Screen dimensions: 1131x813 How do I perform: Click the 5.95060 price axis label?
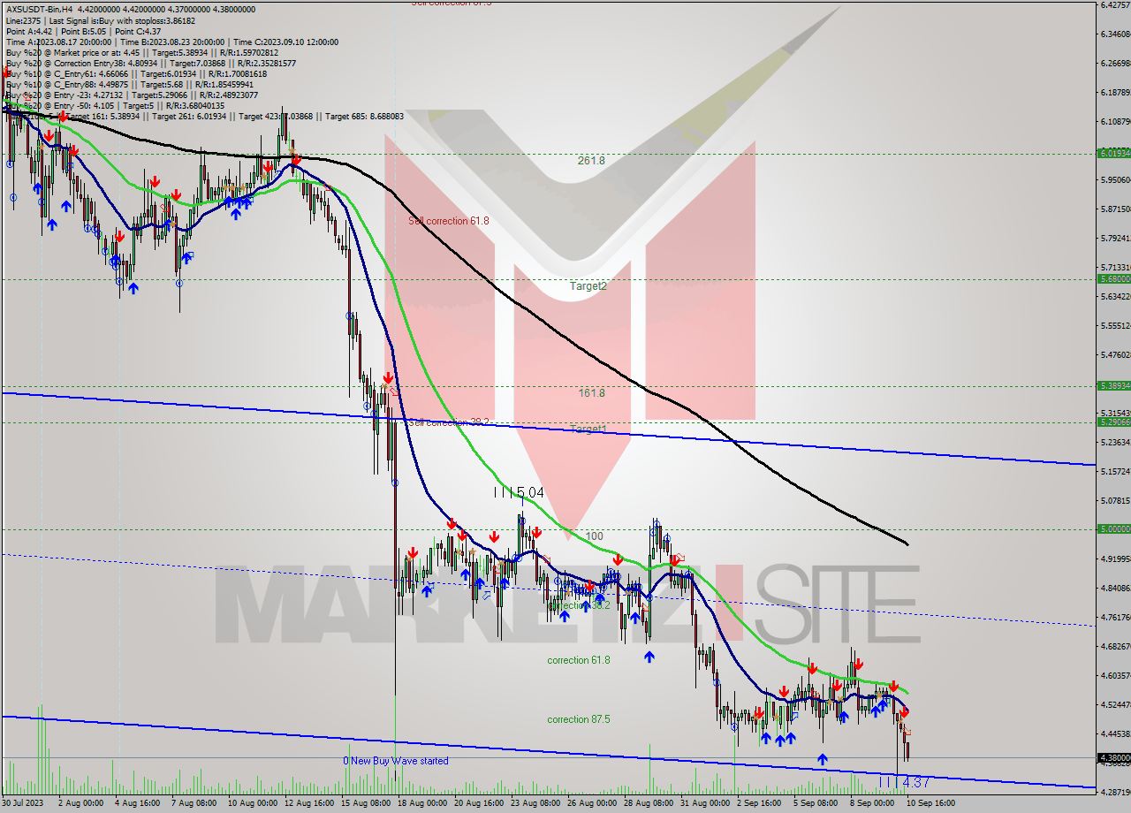tap(1114, 179)
